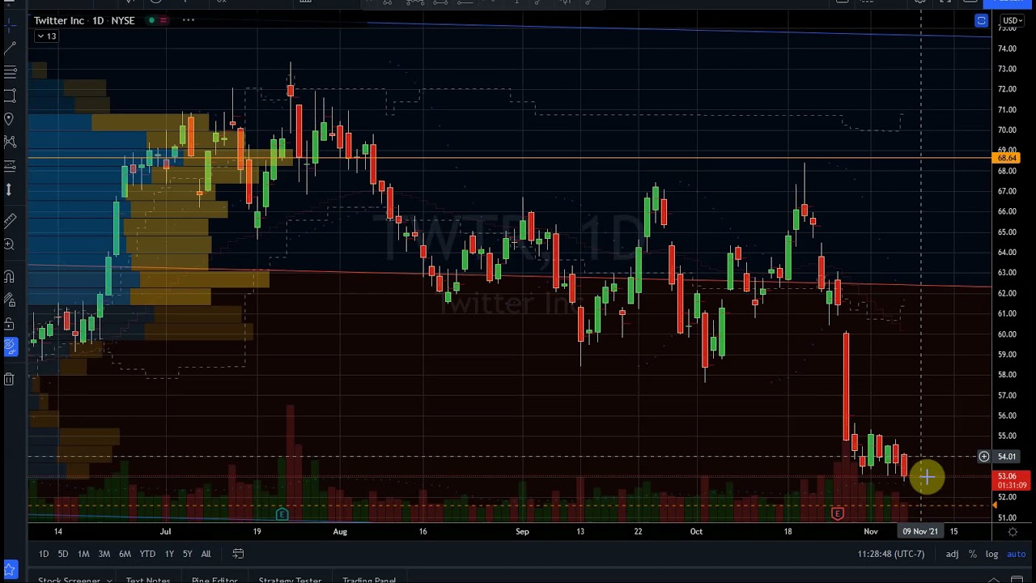Click the 60.00 price axis label

click(1007, 334)
